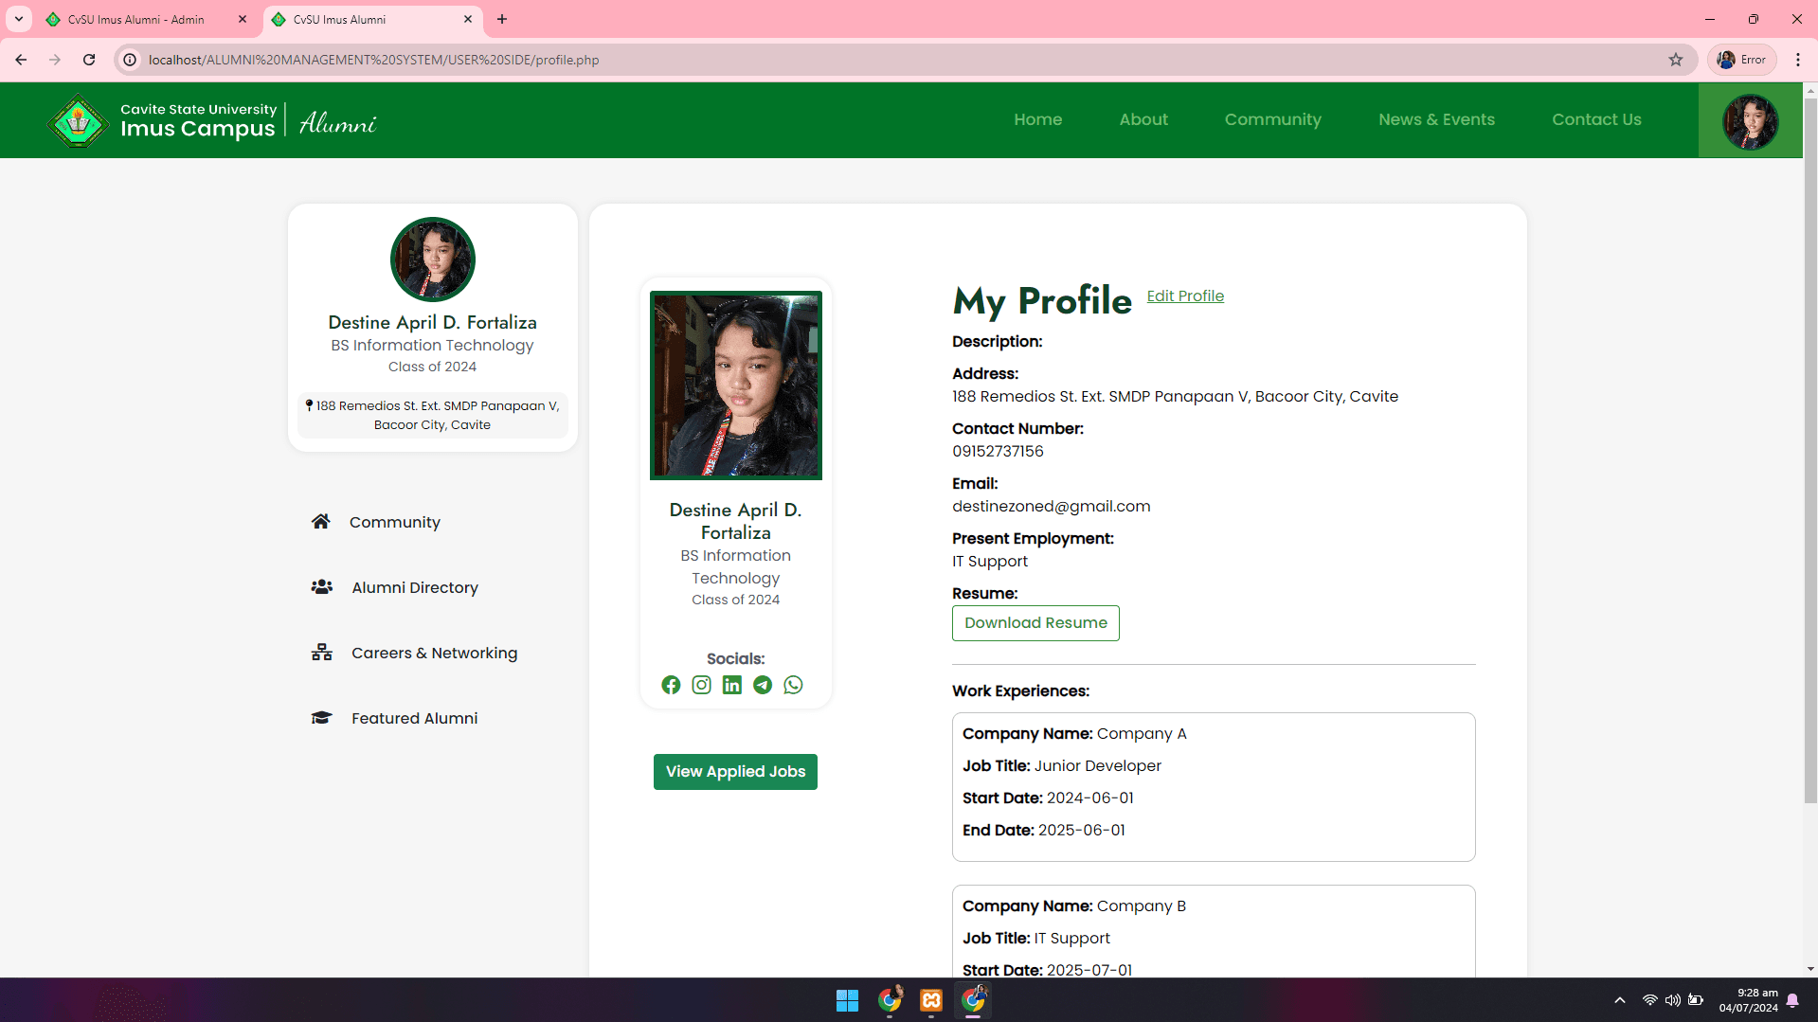
Task: Open Contact Us in the navigation bar
Action: 1596,119
